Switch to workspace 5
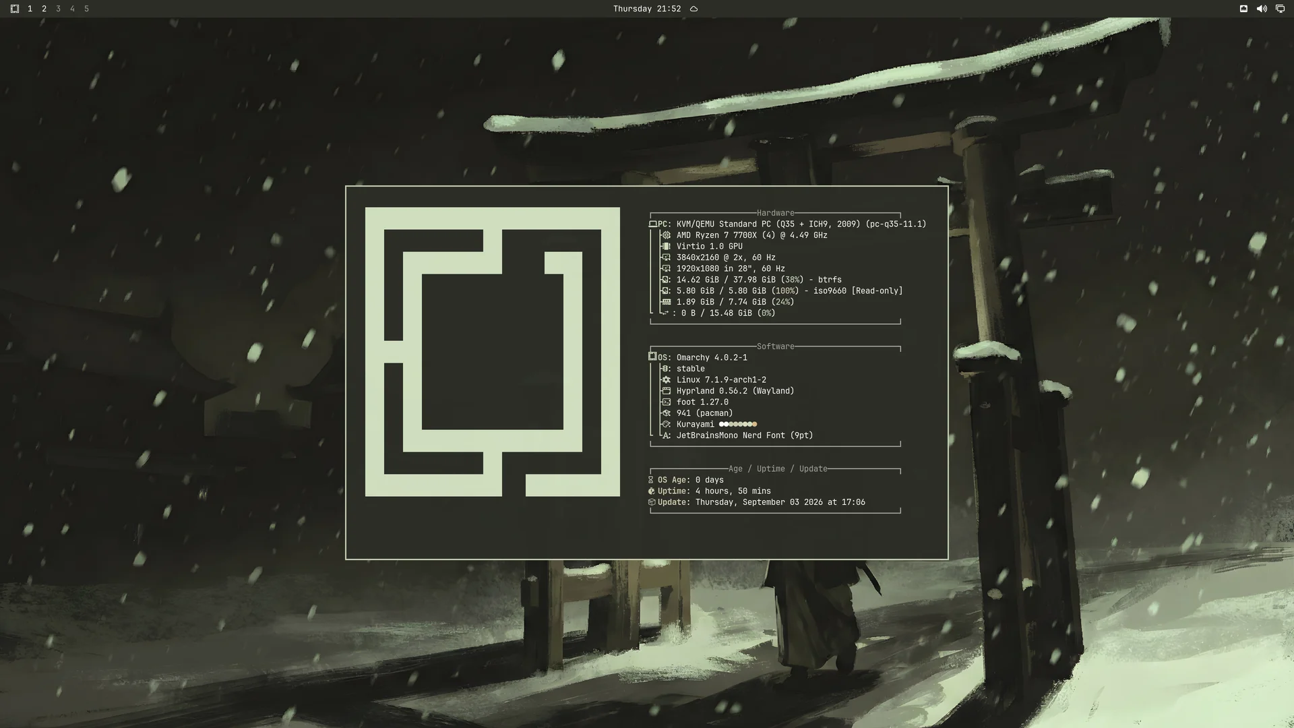This screenshot has width=1294, height=728. pyautogui.click(x=86, y=9)
